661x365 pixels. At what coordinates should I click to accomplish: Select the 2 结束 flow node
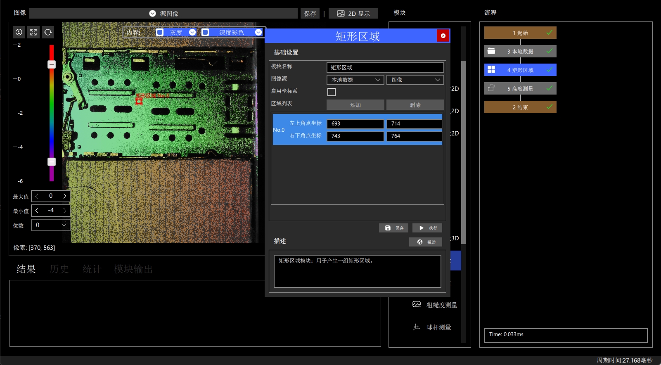520,107
